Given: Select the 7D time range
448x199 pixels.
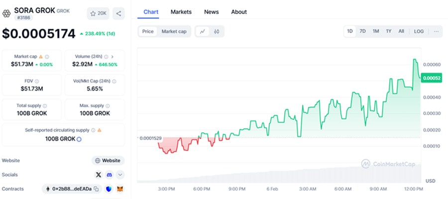Looking at the screenshot, I should [x=362, y=31].
